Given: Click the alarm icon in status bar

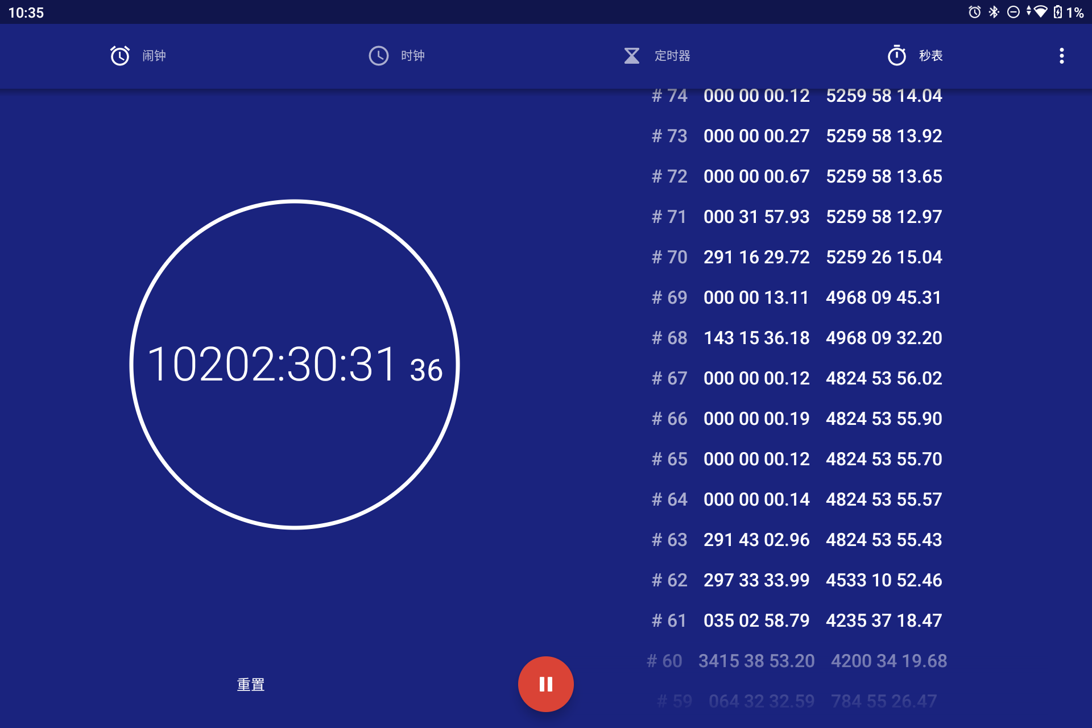Looking at the screenshot, I should [x=975, y=12].
